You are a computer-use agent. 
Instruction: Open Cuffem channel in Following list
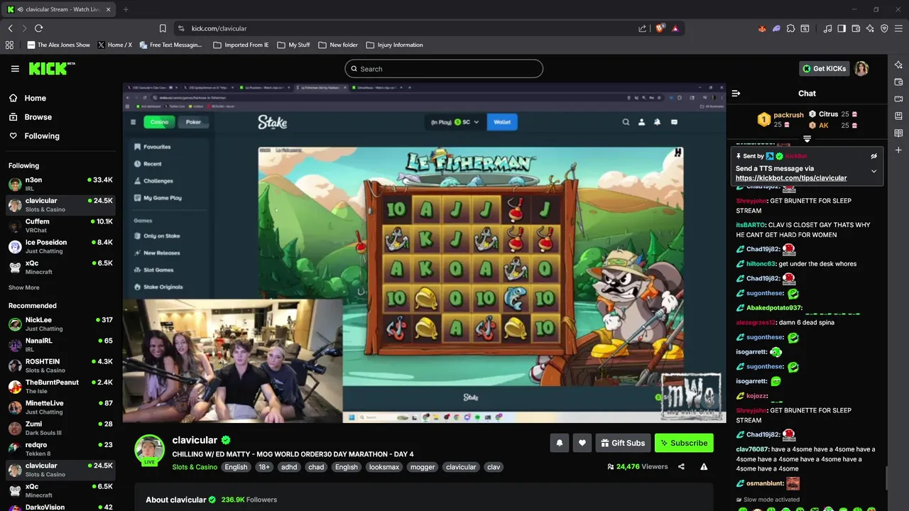pos(60,226)
